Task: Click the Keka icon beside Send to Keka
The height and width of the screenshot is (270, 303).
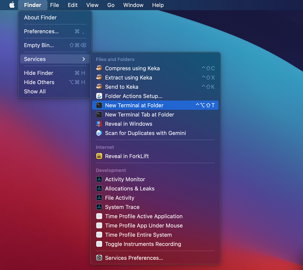Action: [x=99, y=87]
